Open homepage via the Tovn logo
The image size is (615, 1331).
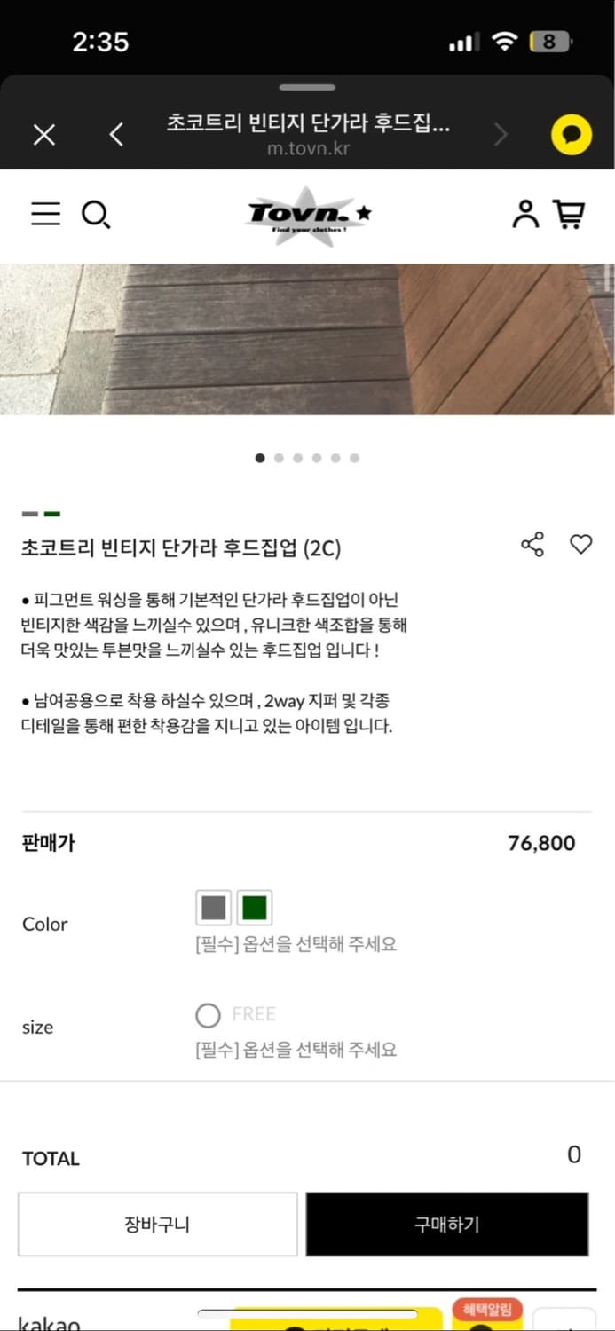click(x=307, y=214)
